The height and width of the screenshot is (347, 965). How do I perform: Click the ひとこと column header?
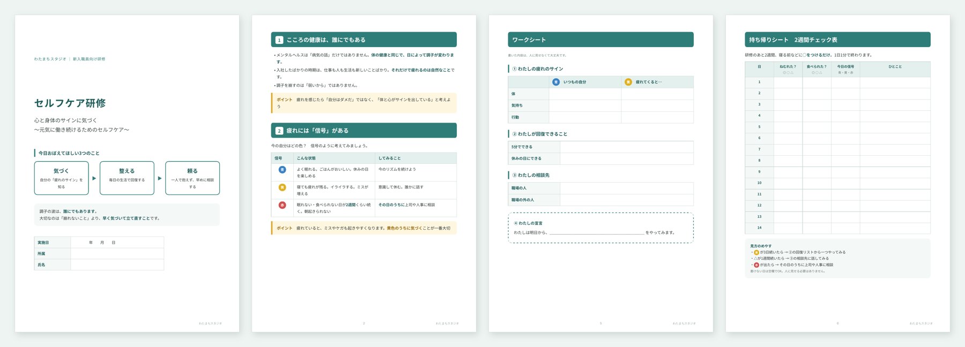click(x=895, y=69)
